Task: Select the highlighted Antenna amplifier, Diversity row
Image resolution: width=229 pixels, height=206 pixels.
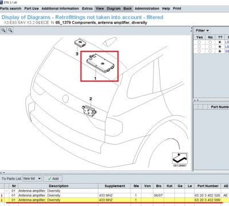Action: tap(114, 200)
